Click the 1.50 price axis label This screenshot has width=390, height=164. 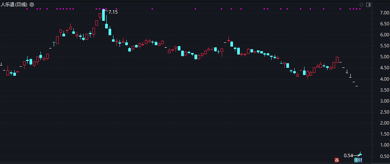coord(385,134)
